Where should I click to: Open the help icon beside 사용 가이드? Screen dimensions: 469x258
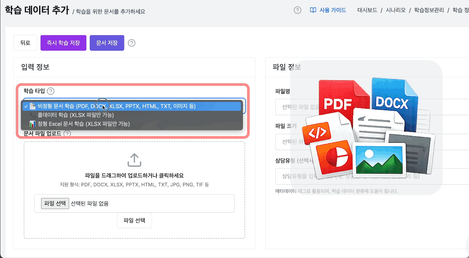point(298,10)
